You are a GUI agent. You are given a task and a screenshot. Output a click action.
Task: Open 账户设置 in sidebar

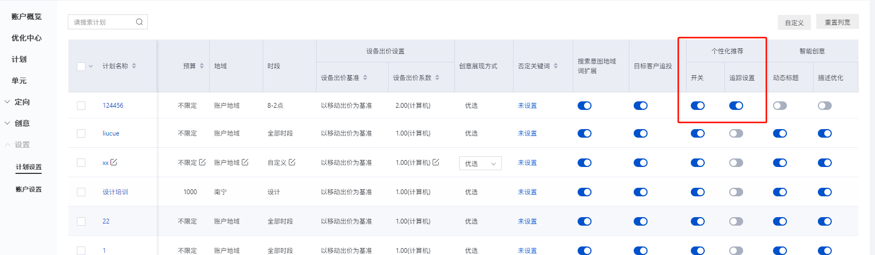[x=29, y=189]
